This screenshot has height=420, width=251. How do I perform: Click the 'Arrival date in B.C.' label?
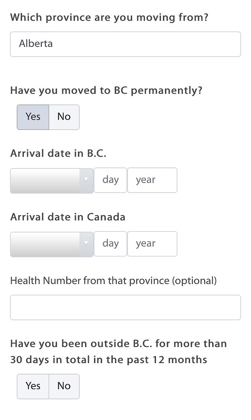[x=58, y=154]
